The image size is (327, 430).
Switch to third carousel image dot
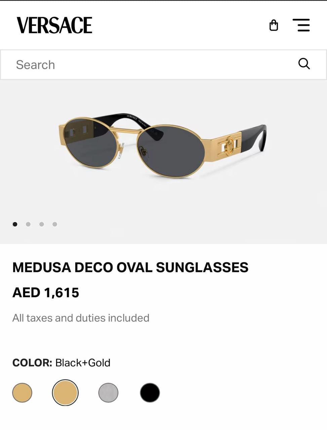(x=41, y=224)
